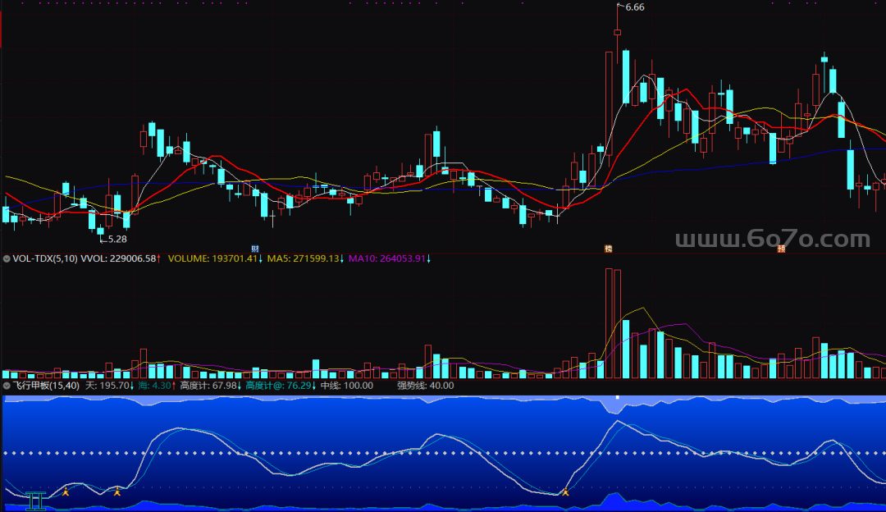This screenshot has height=512, width=886.
Task: Click the 预 marker on the chart
Action: [782, 249]
